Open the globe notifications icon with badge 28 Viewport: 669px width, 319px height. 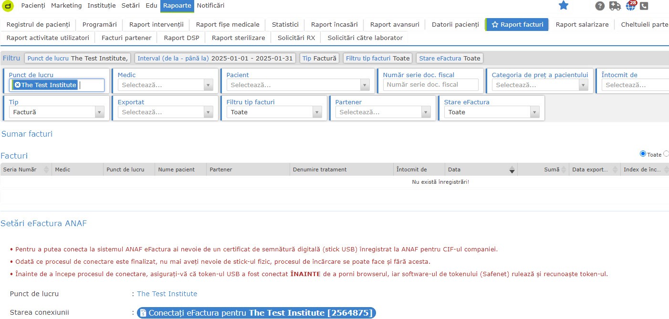631,6
